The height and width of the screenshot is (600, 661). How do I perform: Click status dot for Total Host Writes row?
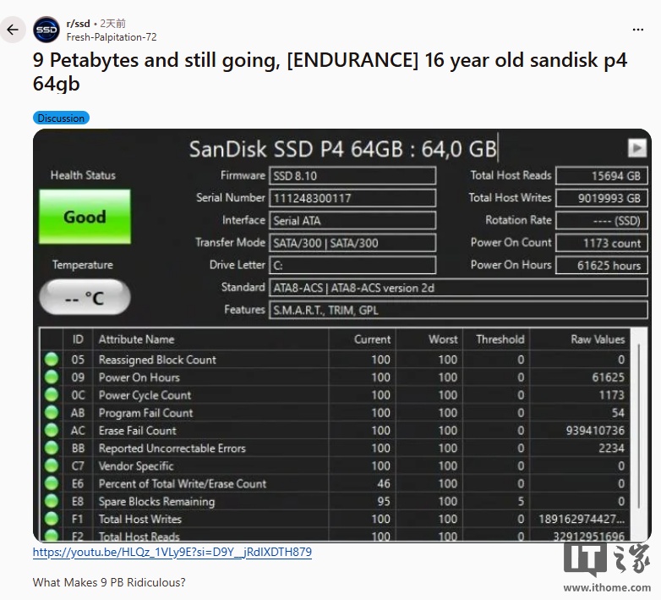coord(52,519)
